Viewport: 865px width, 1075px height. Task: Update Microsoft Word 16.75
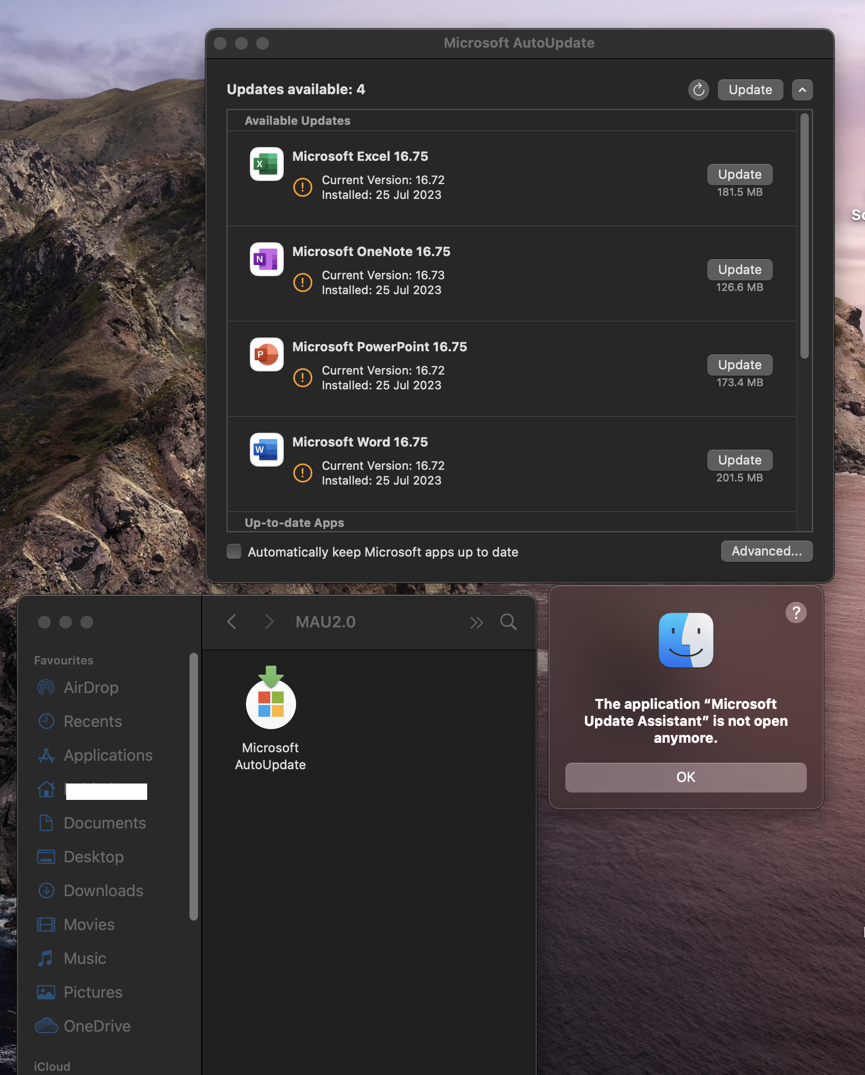(740, 460)
